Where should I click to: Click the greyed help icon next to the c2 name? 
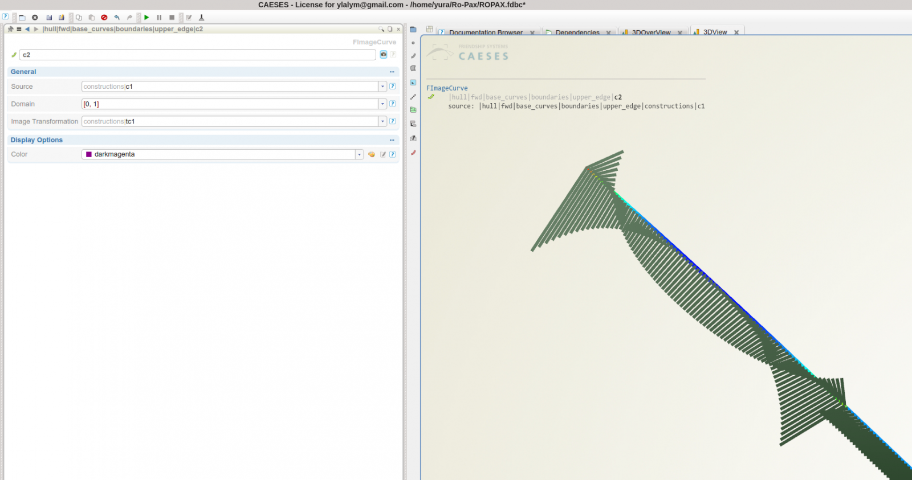[393, 55]
